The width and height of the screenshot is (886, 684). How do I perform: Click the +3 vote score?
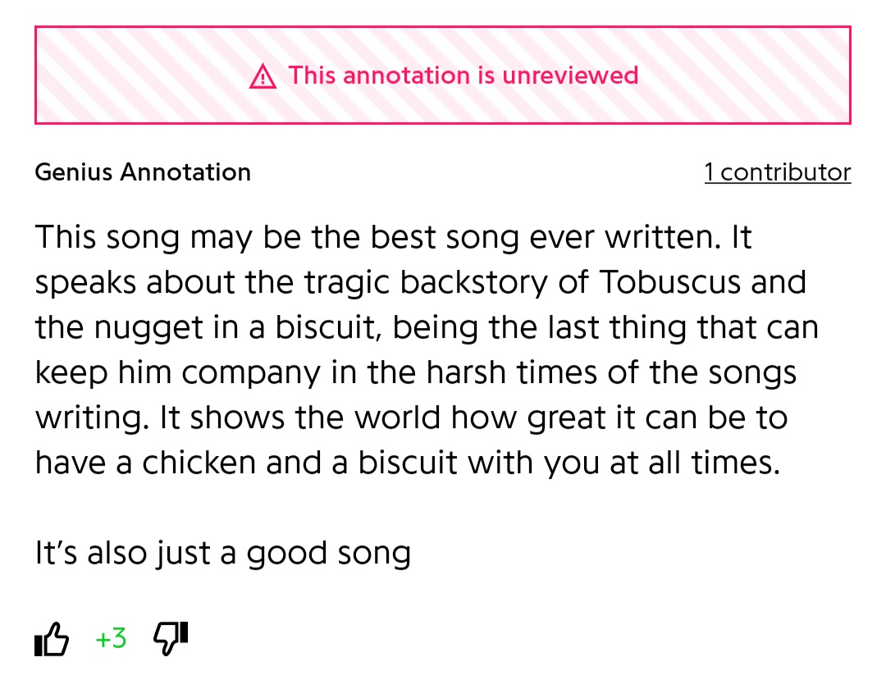[111, 639]
